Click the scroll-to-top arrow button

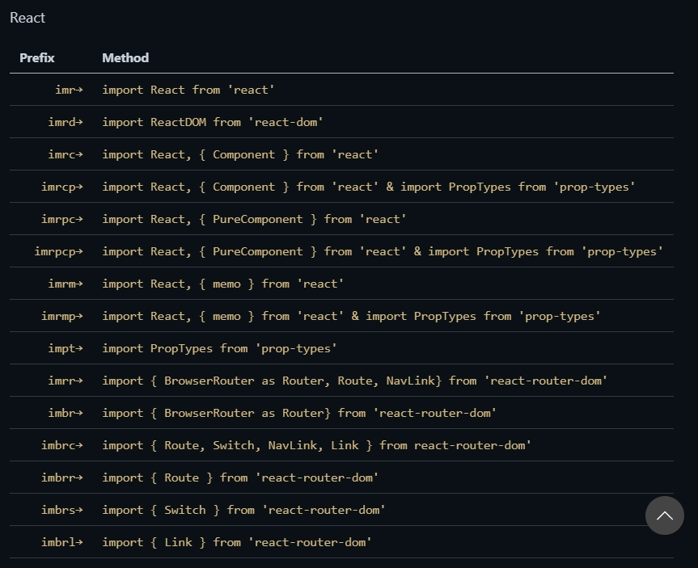[665, 515]
